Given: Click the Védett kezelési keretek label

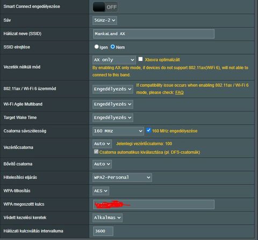Looking at the screenshot, I should [25, 217].
